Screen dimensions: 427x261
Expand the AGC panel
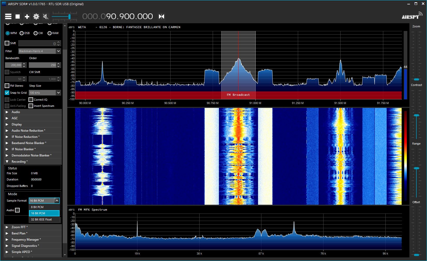pyautogui.click(x=33, y=118)
